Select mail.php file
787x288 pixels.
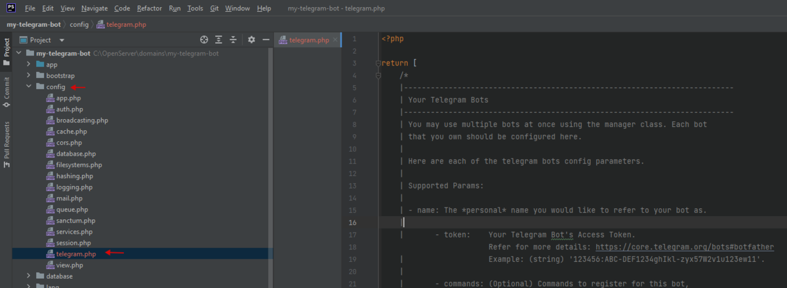[70, 198]
